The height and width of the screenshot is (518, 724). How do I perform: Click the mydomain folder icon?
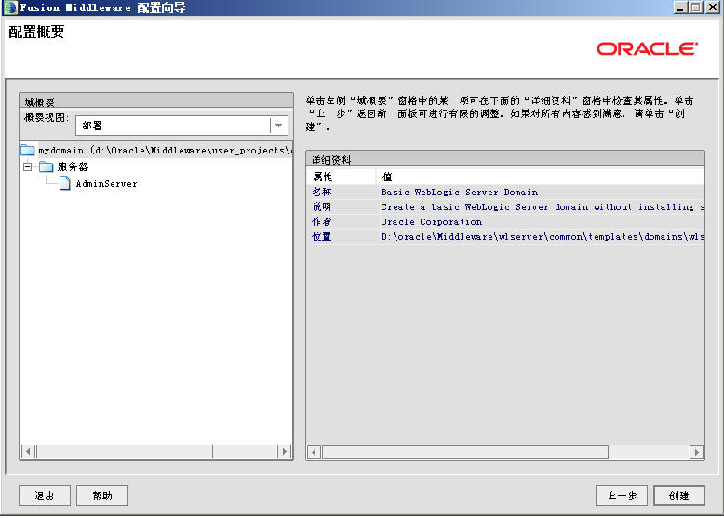pos(28,150)
